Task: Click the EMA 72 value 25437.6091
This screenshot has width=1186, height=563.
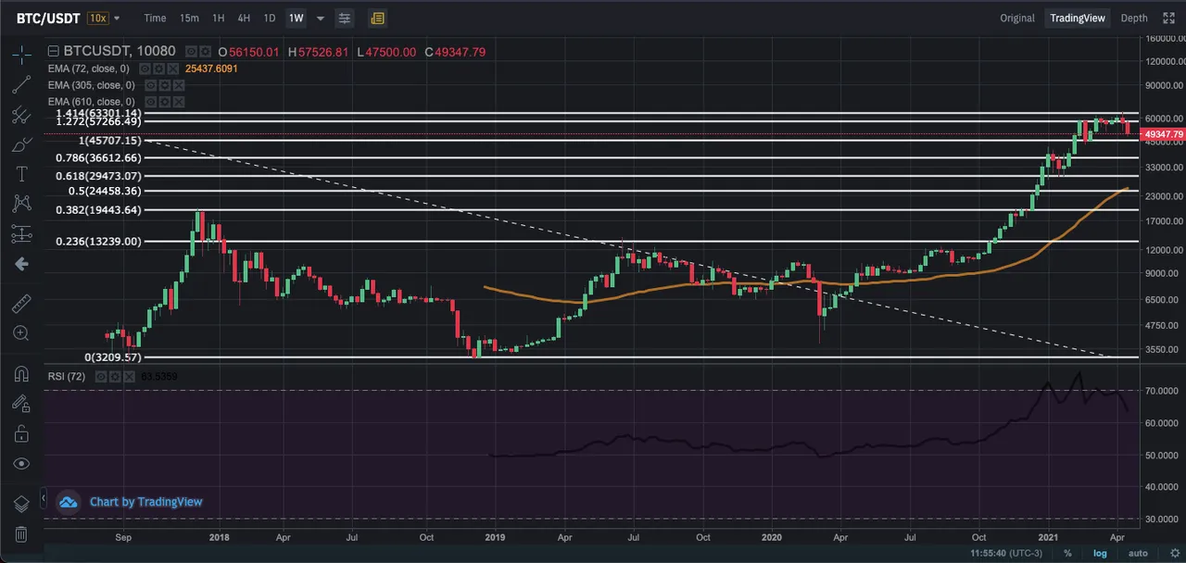Action: coord(211,69)
